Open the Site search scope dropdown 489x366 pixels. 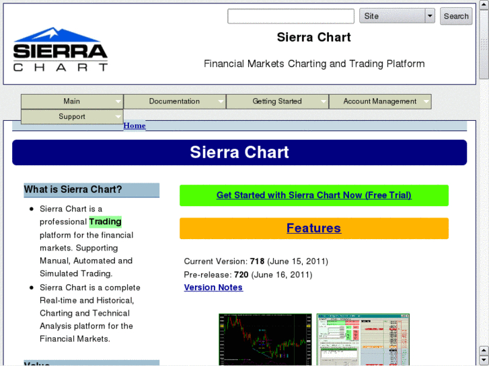click(397, 16)
